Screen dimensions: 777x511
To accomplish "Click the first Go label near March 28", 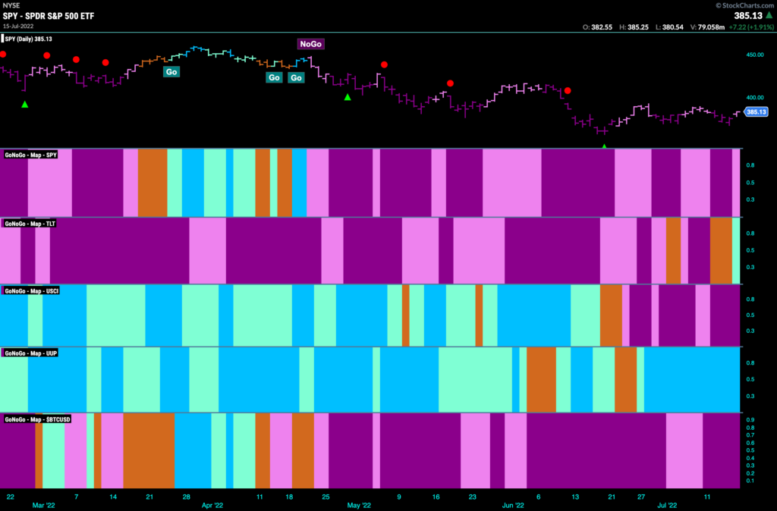I will (x=171, y=72).
